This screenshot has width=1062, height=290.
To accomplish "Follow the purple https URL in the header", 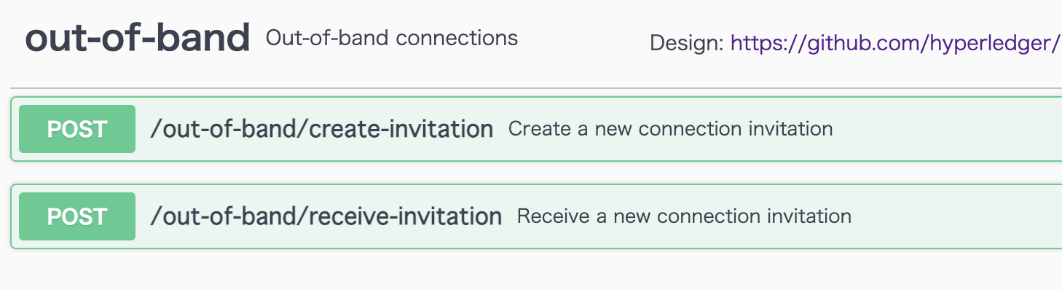I will pos(896,44).
